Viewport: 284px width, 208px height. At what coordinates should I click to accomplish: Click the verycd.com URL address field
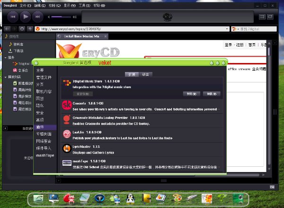click(132, 29)
